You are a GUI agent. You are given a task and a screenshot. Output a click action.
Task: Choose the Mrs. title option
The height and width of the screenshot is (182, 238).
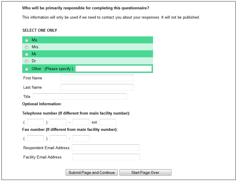[27, 47]
